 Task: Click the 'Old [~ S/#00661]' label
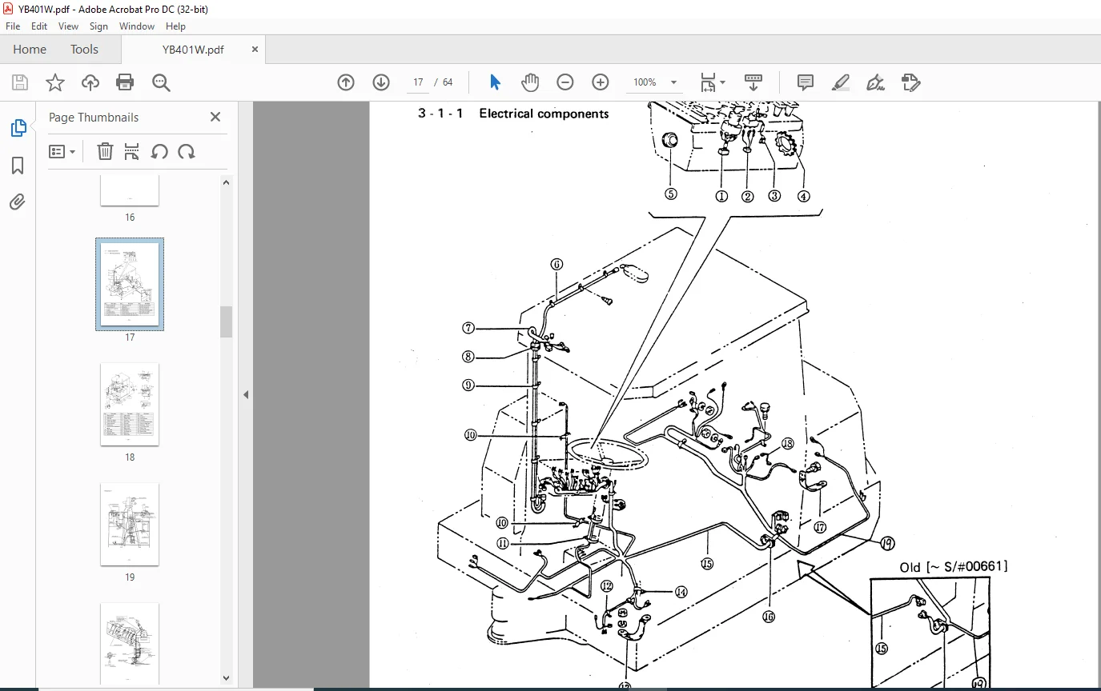954,567
